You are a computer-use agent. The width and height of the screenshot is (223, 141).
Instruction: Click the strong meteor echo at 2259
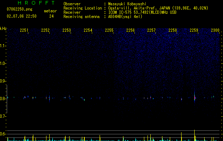click(195, 97)
